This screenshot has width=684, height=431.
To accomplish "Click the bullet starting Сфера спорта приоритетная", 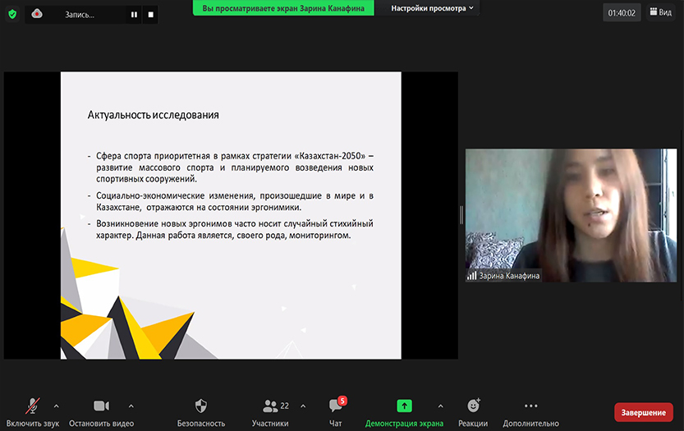I will pyautogui.click(x=235, y=167).
